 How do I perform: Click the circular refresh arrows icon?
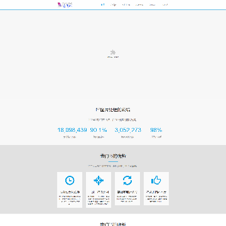pos(127,180)
